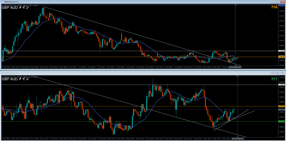This screenshot has height=141, width=286.
Task: Click the orange 1.88786 price label on H1 chart
Action: (x=282, y=106)
